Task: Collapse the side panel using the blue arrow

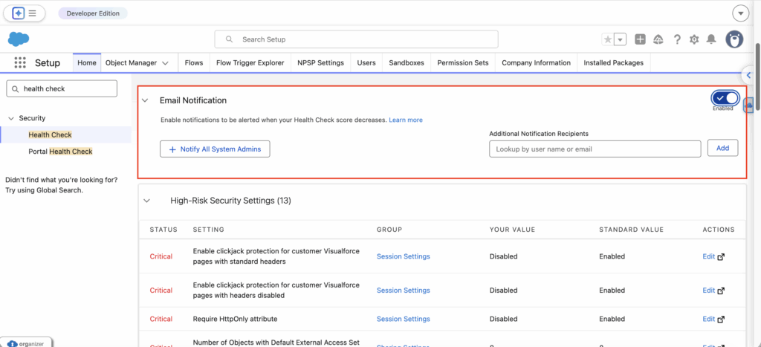Action: point(749,75)
